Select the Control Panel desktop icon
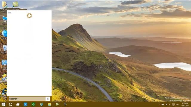The image size is (191, 107). 4,65
